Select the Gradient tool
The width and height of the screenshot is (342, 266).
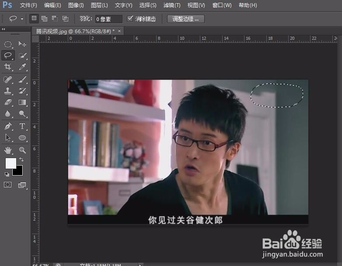coord(22,102)
